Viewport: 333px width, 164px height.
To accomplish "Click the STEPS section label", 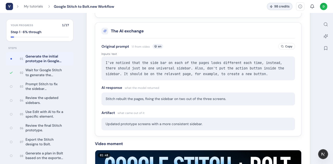I will [12, 48].
